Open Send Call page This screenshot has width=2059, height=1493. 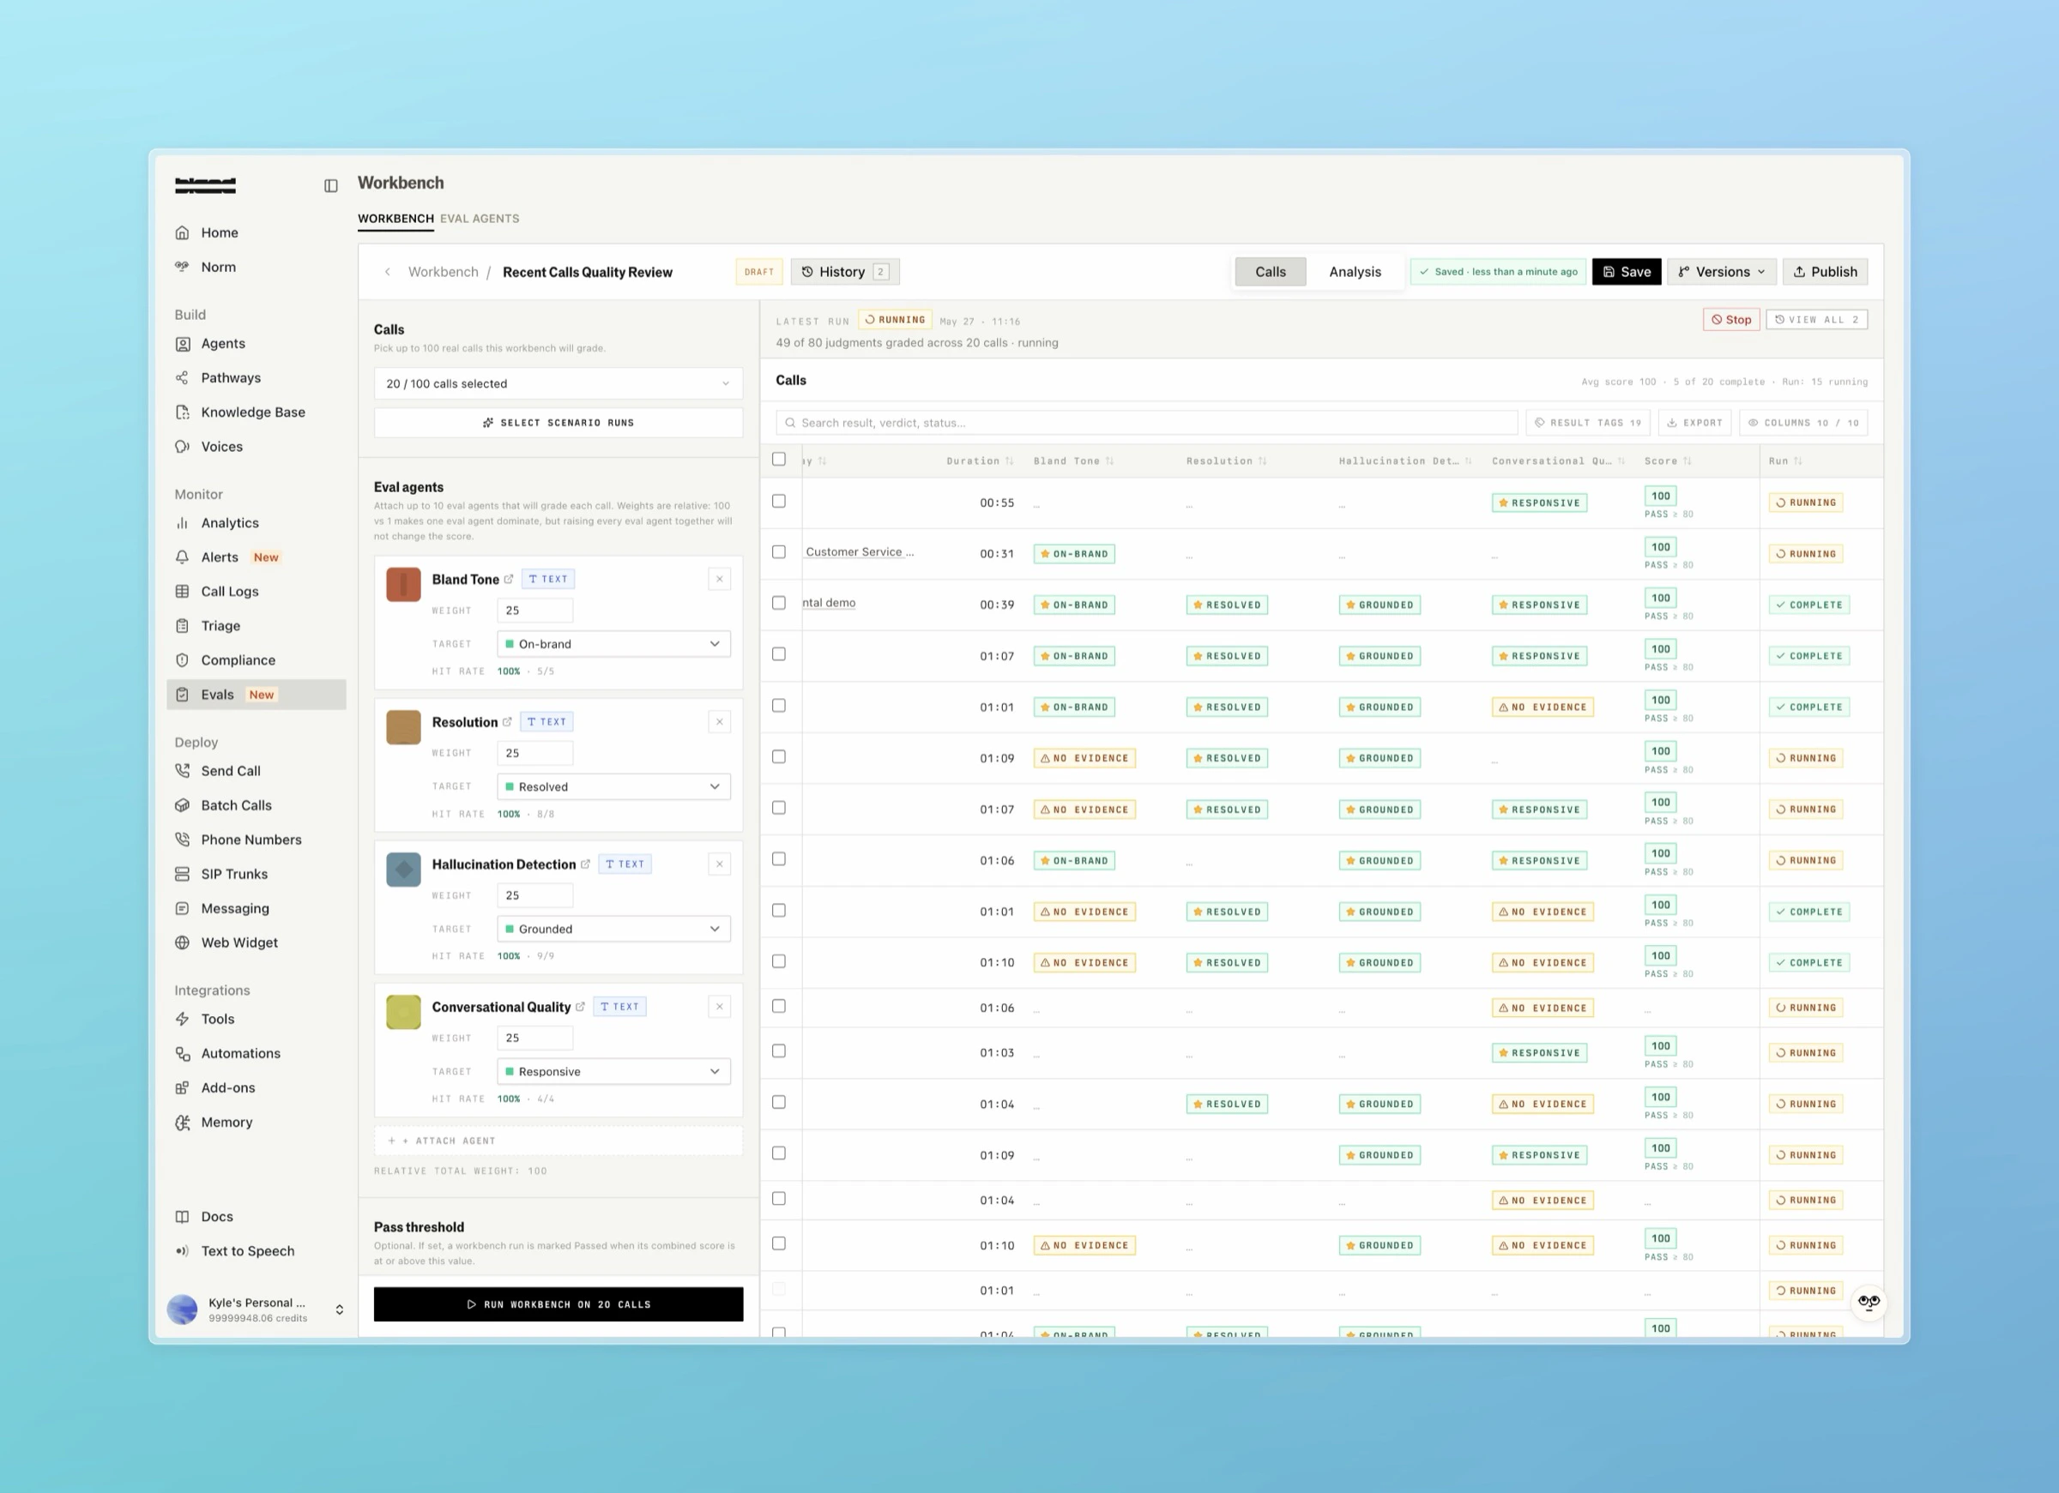231,771
